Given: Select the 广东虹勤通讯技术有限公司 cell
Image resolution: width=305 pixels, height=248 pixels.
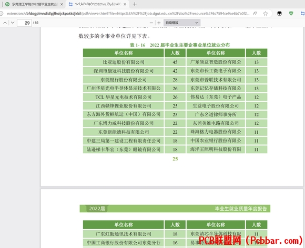Looking at the screenshot, I should click(124, 234).
